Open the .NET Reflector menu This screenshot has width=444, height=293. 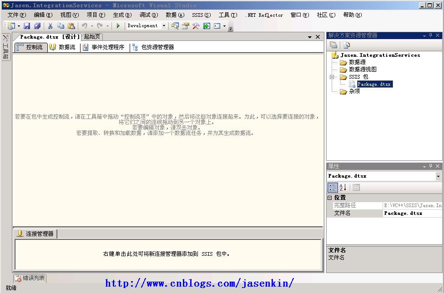(x=264, y=15)
